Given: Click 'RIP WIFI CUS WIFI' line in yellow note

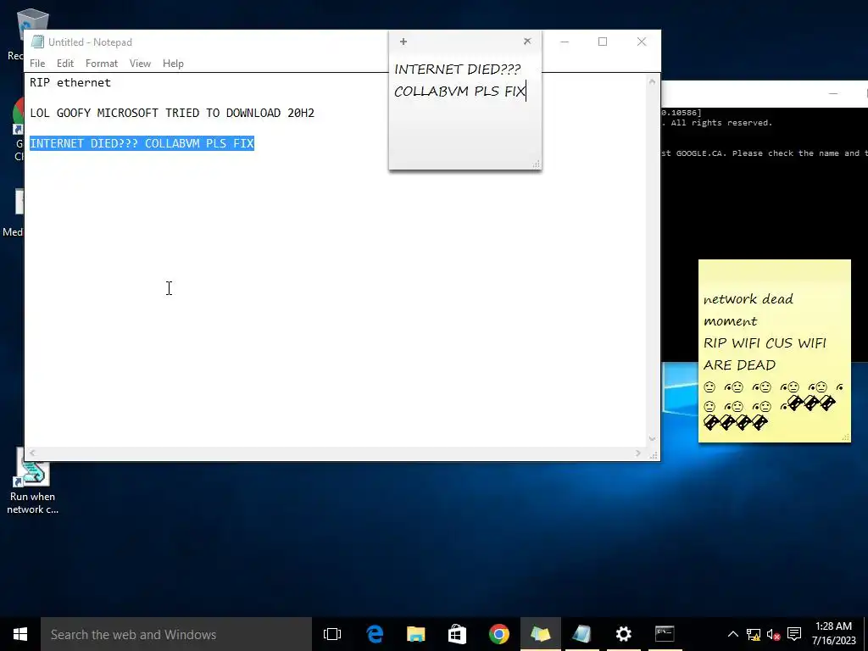Looking at the screenshot, I should tap(765, 342).
